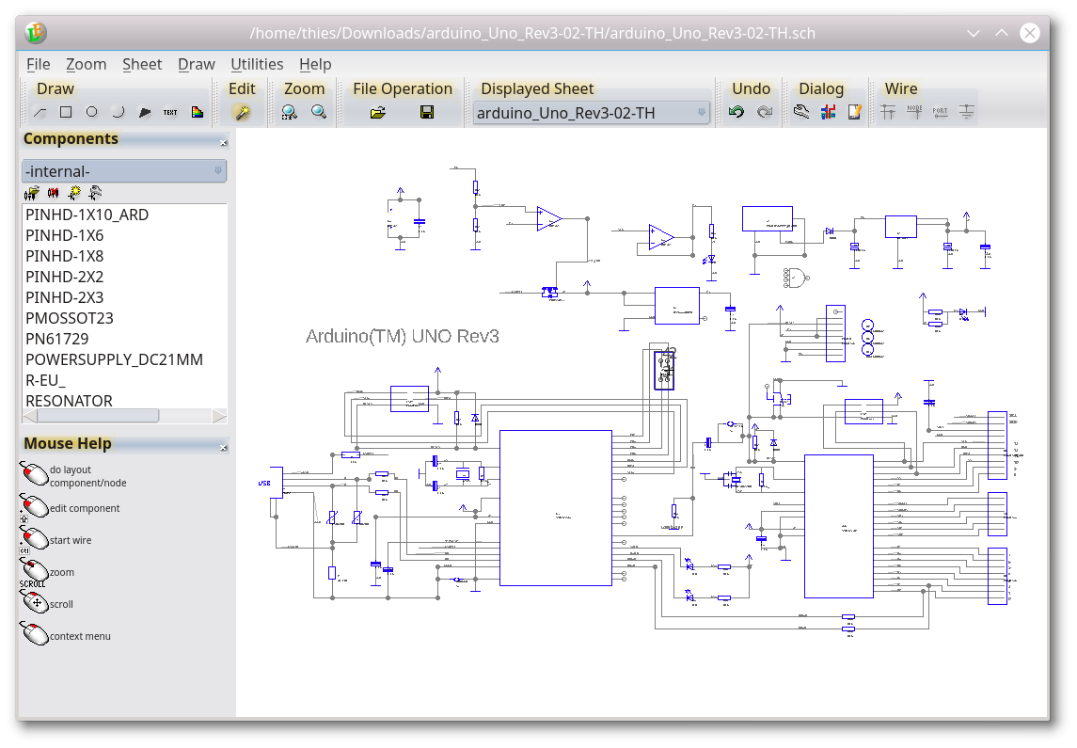Open the settings wrench dialog
1077x748 pixels.
pos(800,112)
